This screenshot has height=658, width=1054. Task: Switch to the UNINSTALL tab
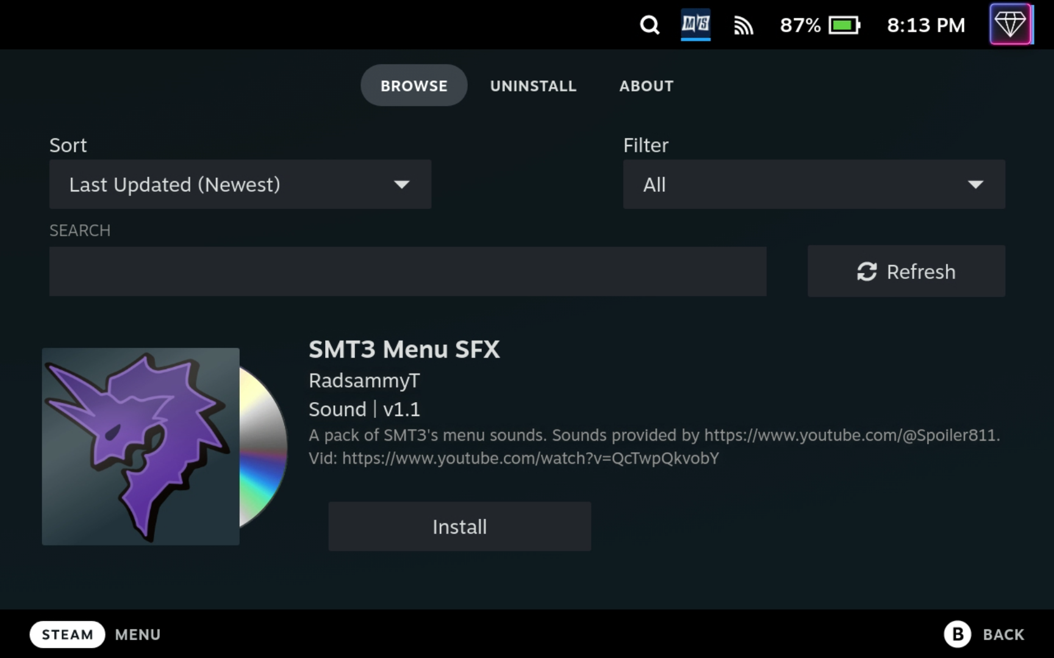click(532, 85)
